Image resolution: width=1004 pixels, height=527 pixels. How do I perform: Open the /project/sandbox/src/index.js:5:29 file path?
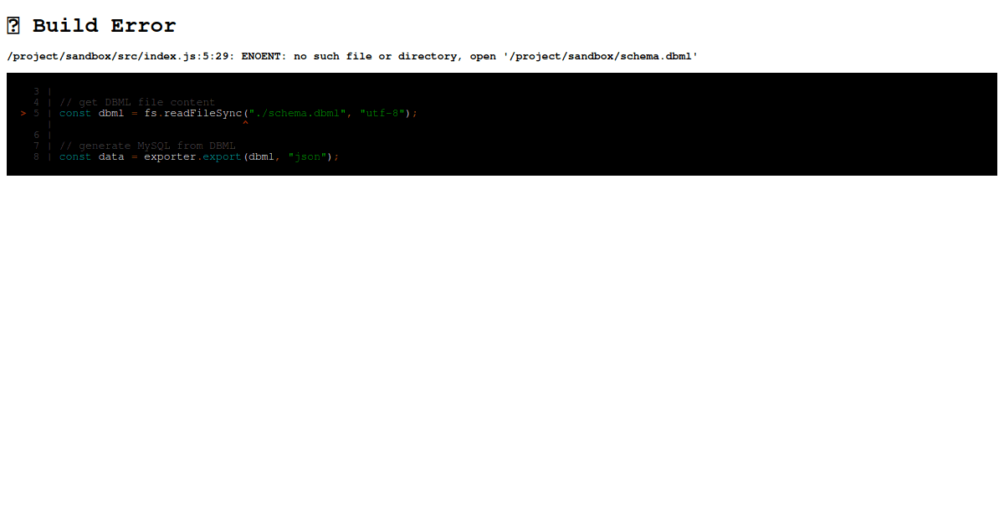117,56
